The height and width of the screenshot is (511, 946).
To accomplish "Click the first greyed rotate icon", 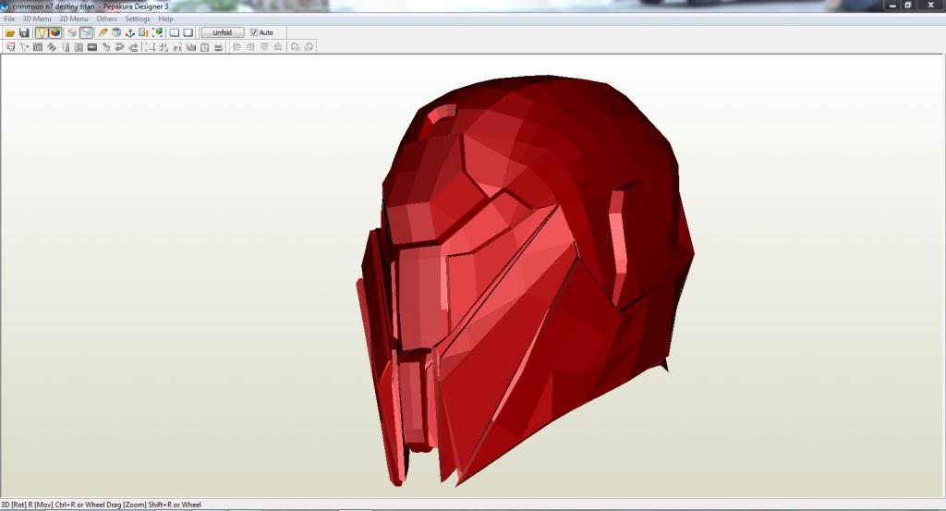I will click(295, 47).
